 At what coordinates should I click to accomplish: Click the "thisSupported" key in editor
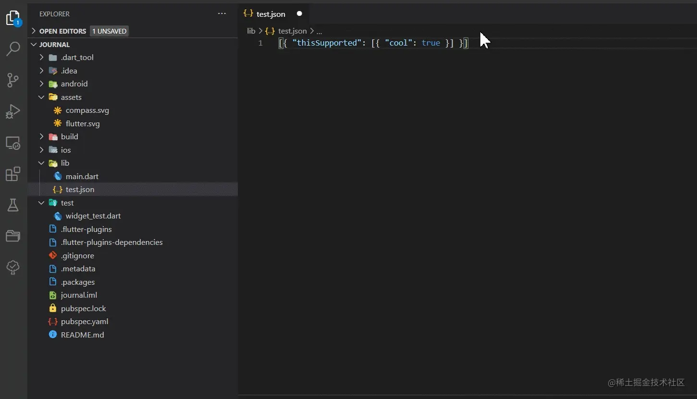(x=327, y=43)
